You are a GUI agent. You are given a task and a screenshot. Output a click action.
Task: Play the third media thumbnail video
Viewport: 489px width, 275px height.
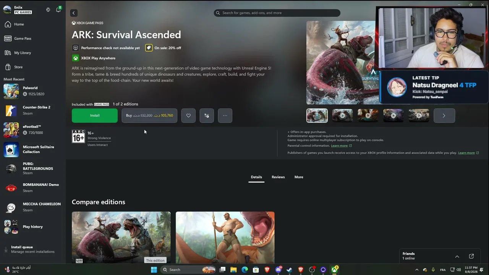368,115
